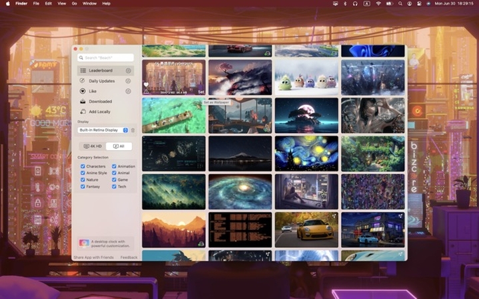The image size is (479, 299).
Task: Click the heart icon next to Like
Action: tap(83, 91)
